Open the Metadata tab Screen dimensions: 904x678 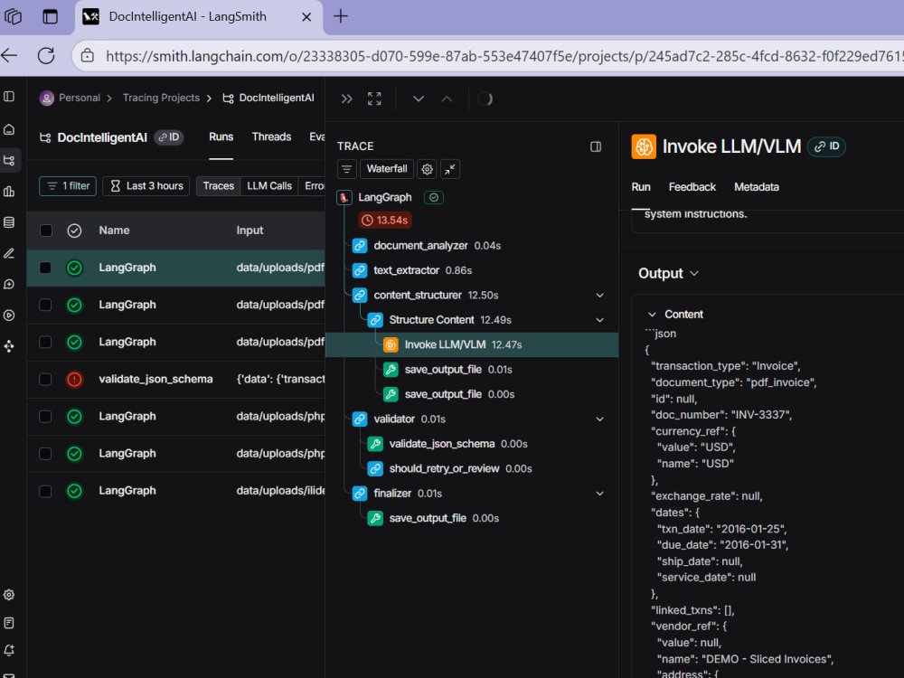757,187
